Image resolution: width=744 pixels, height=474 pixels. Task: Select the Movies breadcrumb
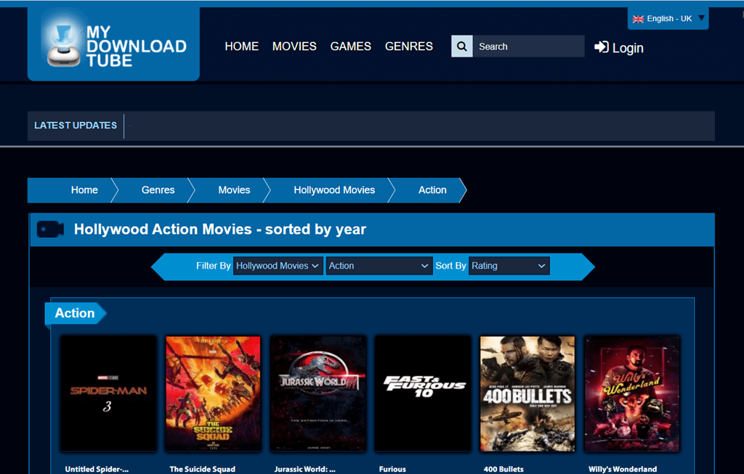[x=234, y=190]
